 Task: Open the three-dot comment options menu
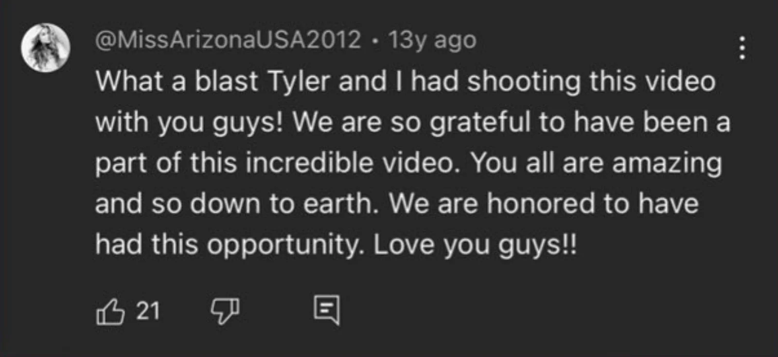pos(742,48)
